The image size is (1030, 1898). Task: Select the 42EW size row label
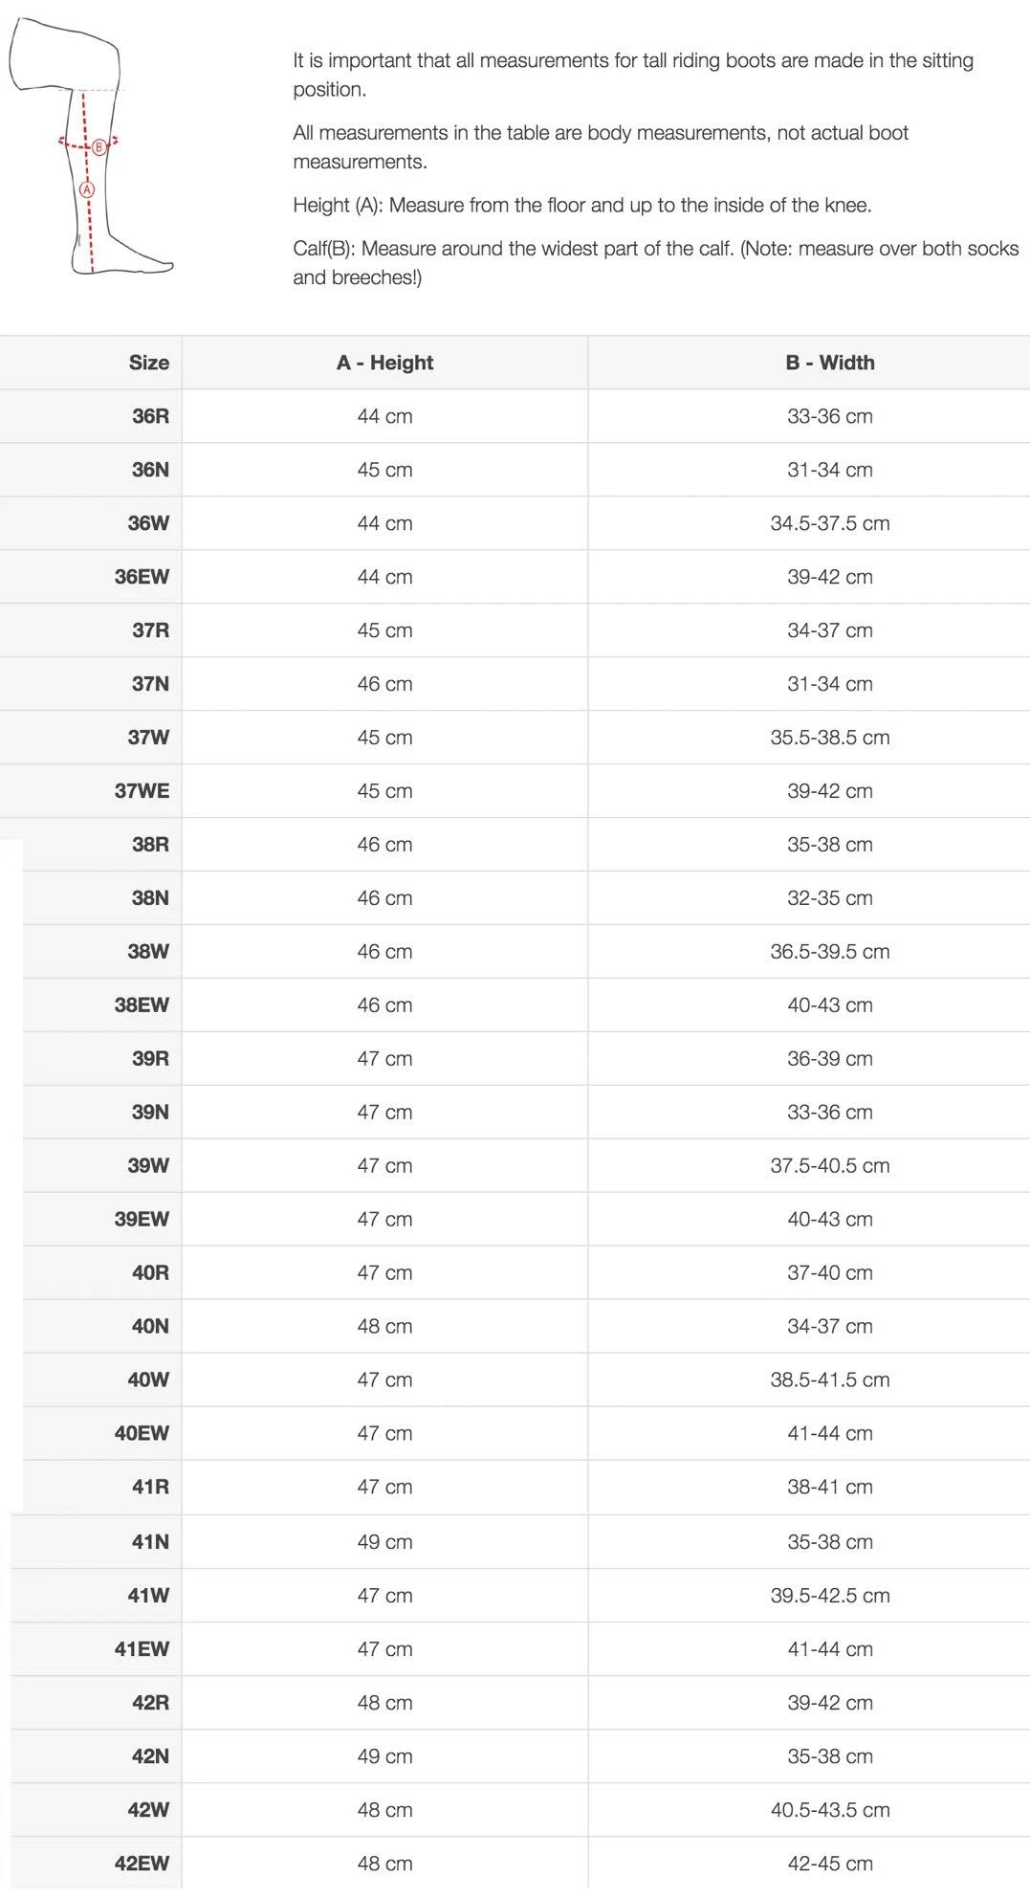click(x=142, y=1864)
